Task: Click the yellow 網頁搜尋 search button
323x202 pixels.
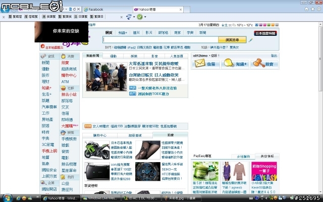Action: click(232, 40)
